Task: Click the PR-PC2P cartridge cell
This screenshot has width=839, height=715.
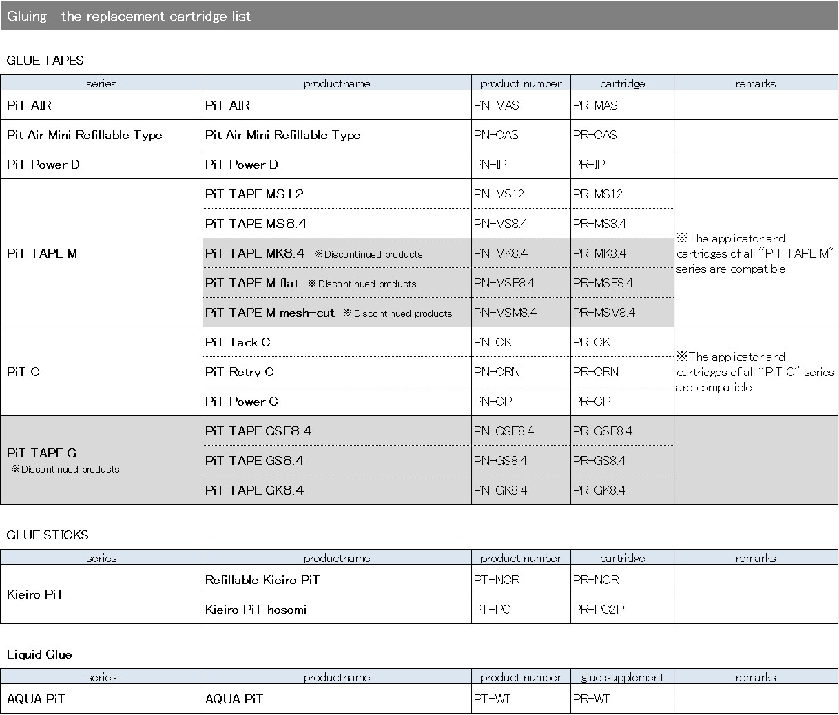Action: pos(599,610)
